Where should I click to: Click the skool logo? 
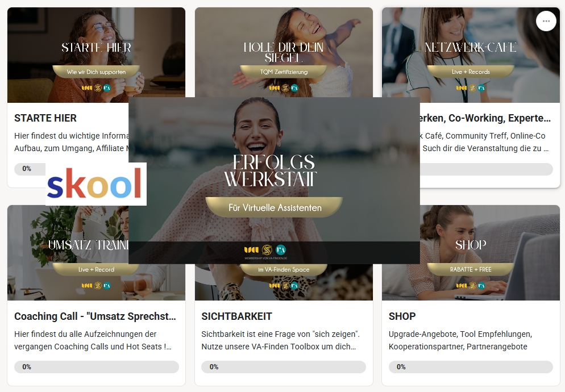coord(96,184)
